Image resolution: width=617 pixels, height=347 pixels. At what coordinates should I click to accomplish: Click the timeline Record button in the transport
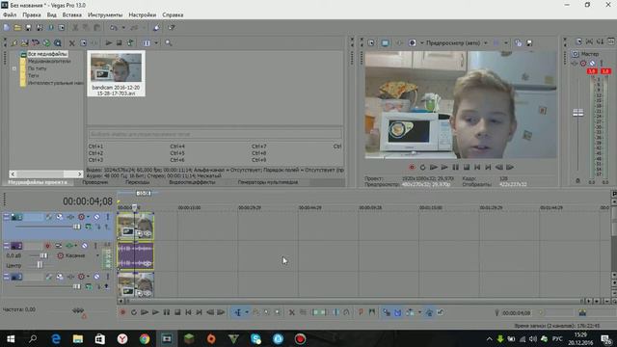(x=122, y=312)
